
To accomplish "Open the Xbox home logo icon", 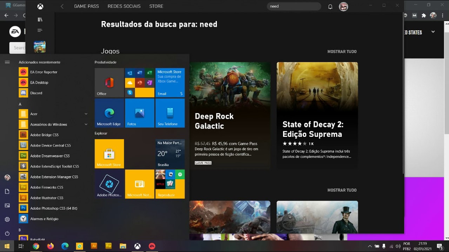I will tap(40, 6).
